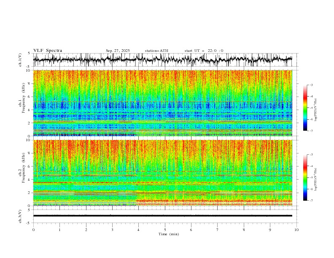Click the time axis tick label '4'
The image size is (334, 258).
coord(138,230)
